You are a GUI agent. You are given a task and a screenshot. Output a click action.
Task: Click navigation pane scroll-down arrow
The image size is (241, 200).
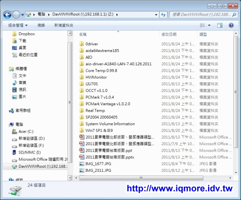tap(70, 178)
